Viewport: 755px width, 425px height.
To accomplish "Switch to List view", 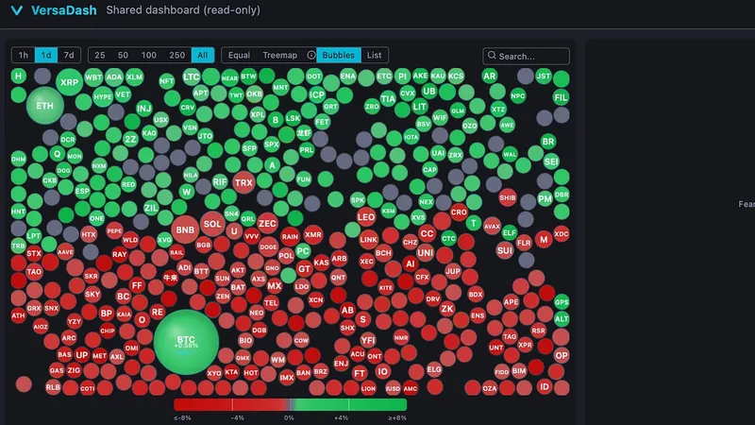I will (x=374, y=55).
